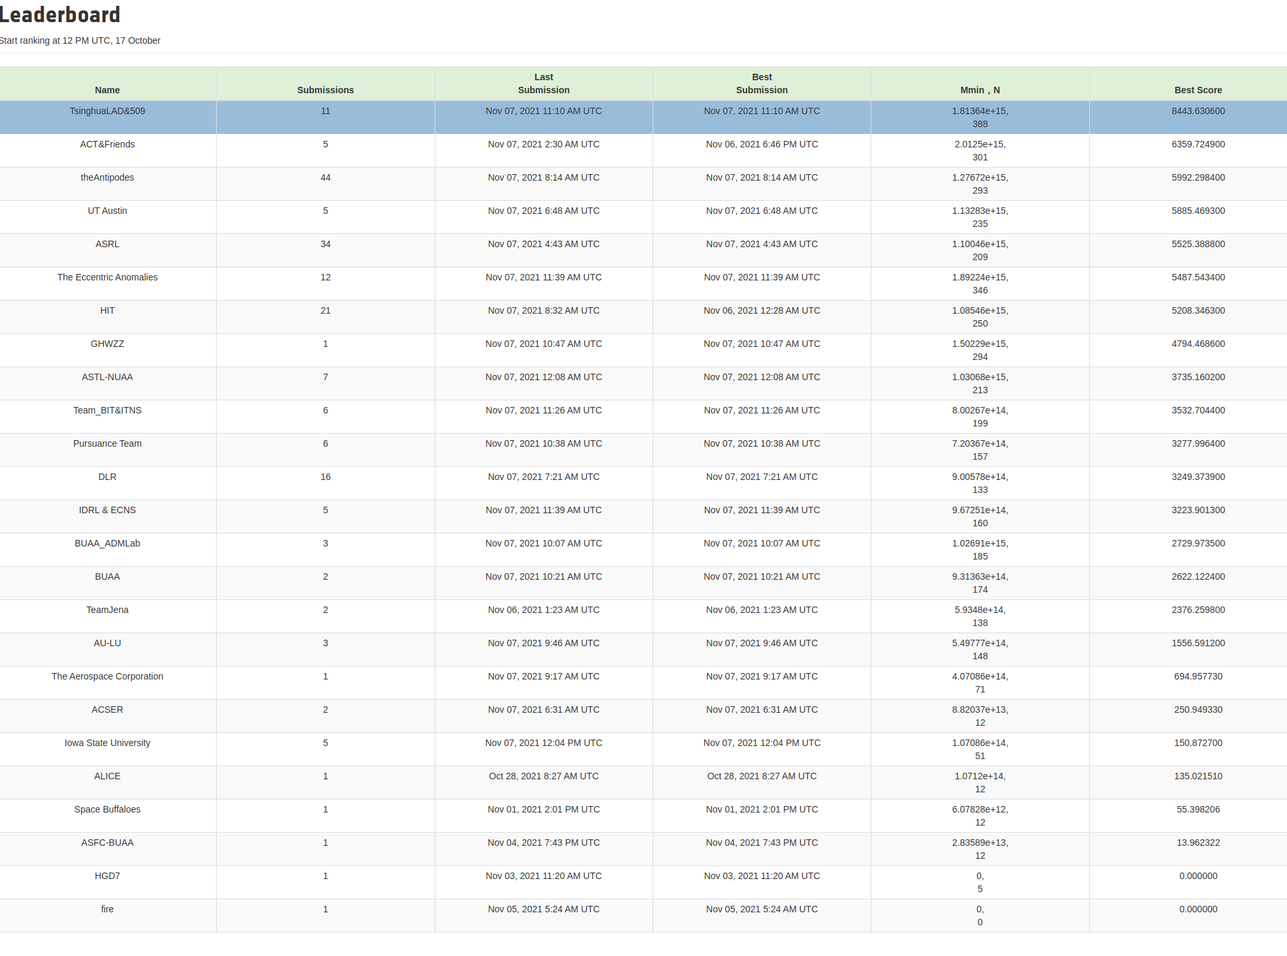1287x956 pixels.
Task: Select the AU-LU team name
Action: (x=107, y=643)
